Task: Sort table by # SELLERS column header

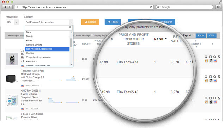Action: (196, 43)
